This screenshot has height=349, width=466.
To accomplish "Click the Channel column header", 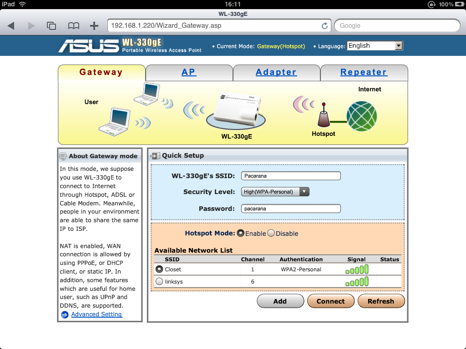I will pos(253,259).
